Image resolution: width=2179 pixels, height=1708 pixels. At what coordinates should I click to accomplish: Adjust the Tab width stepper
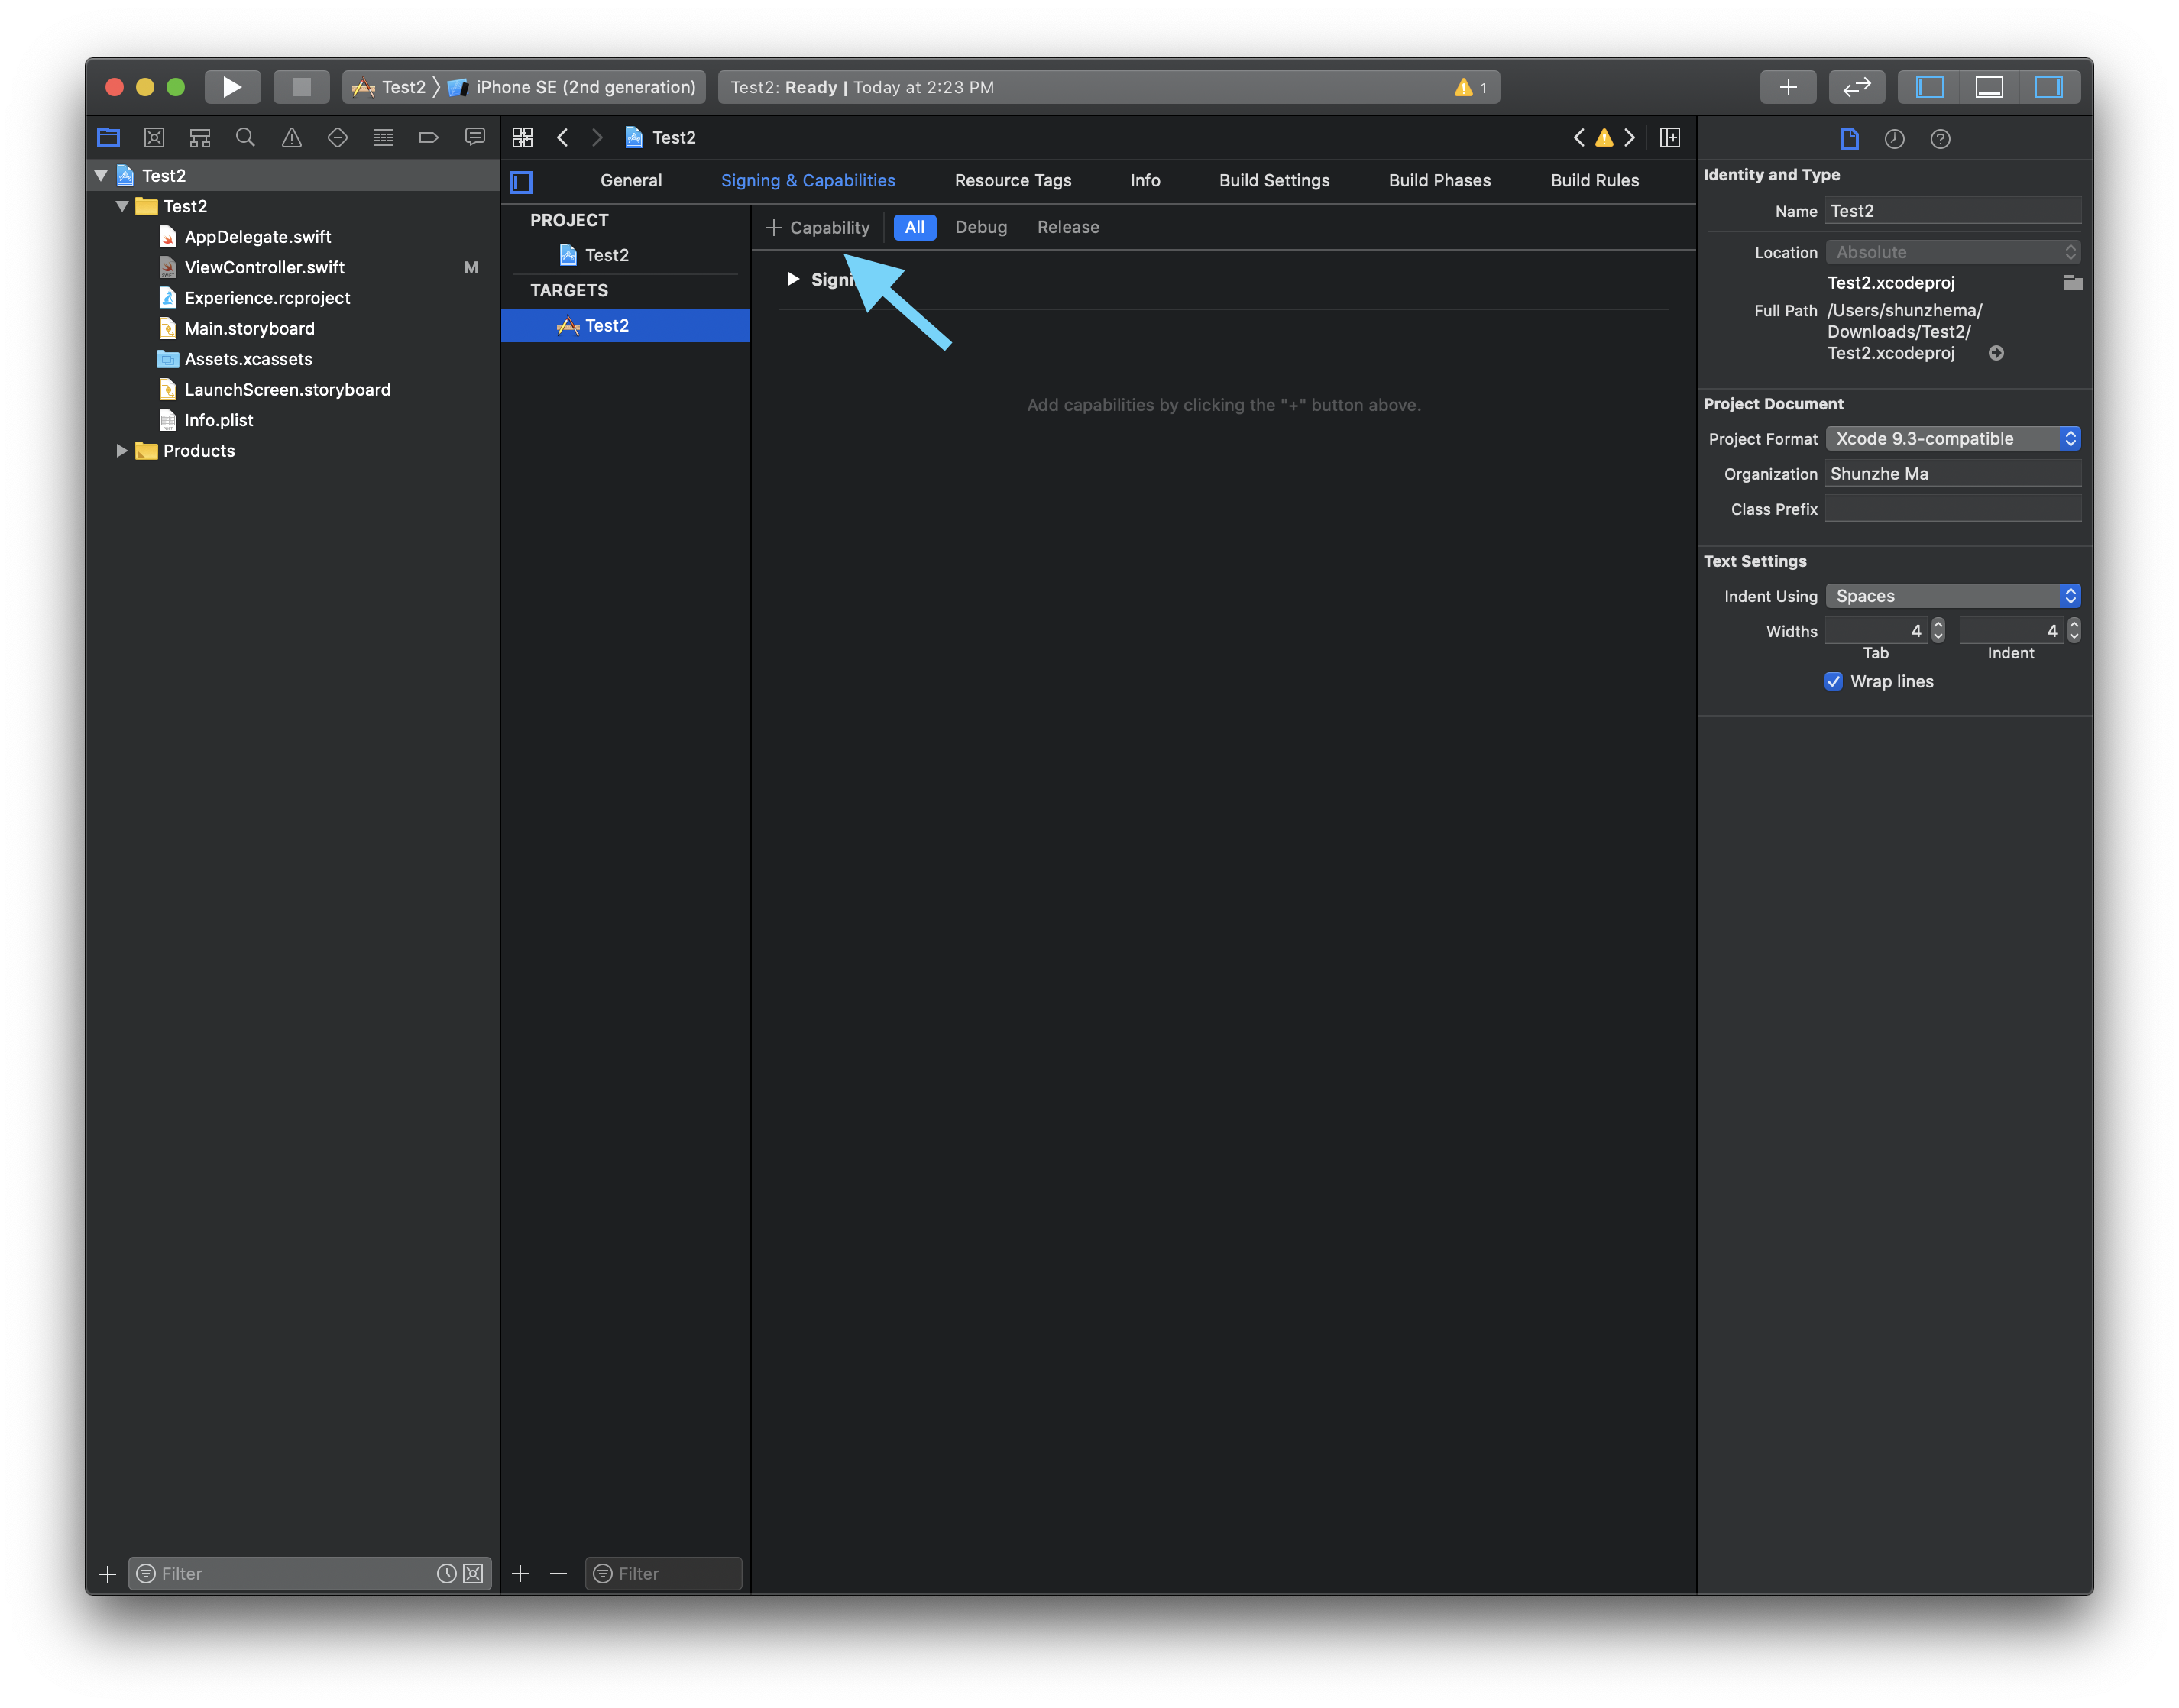[1938, 630]
